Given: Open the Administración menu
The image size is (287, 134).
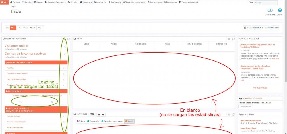Looking at the screenshot, I should click(155, 2).
